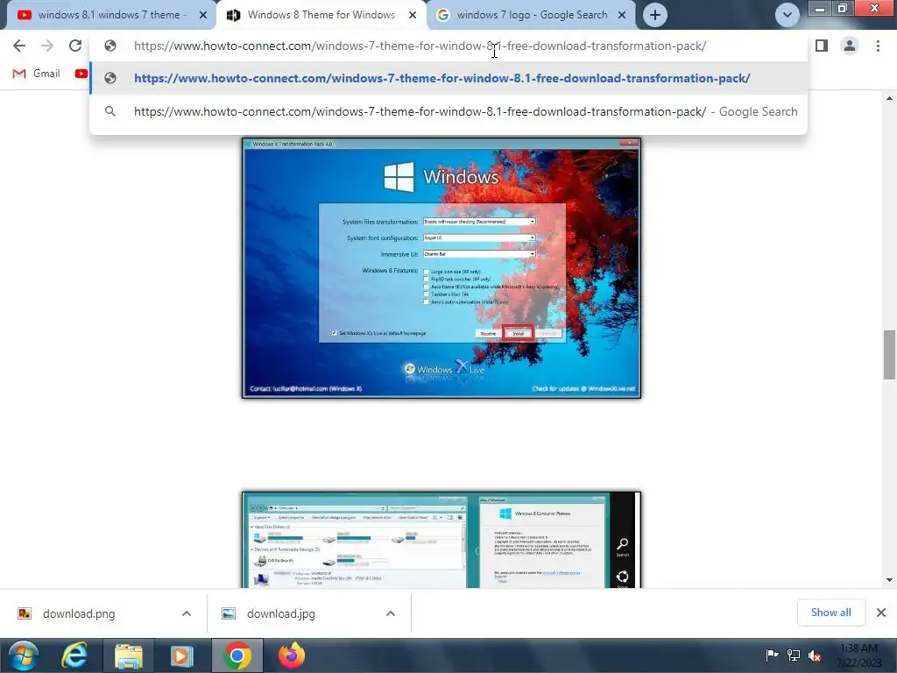
Task: Expand options for download.png
Action: pos(187,613)
